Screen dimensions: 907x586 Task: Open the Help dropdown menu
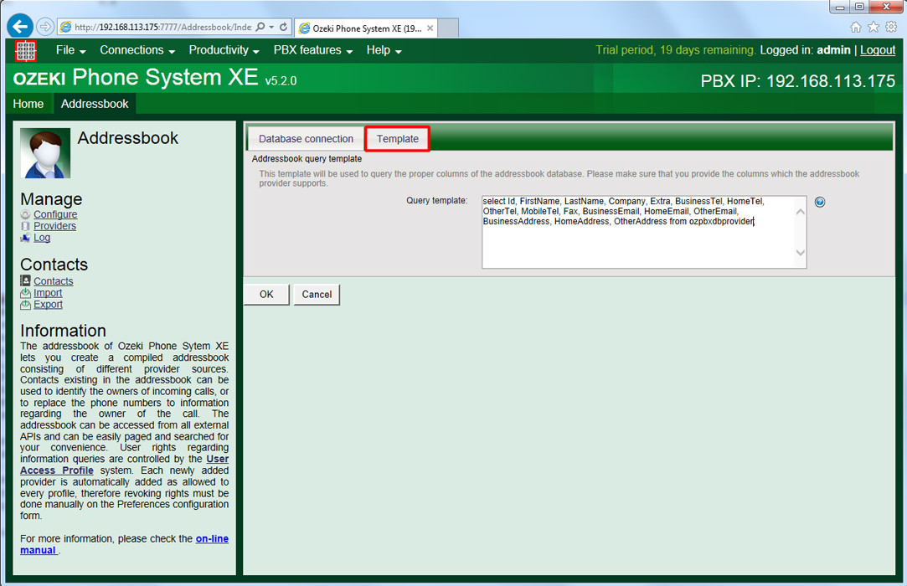[x=384, y=50]
